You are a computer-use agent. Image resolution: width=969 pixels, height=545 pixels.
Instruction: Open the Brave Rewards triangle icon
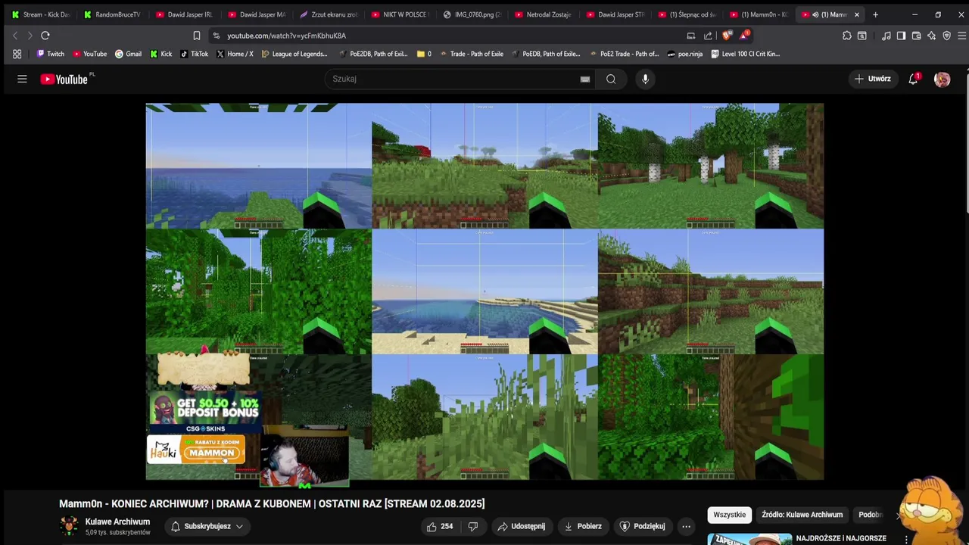tap(744, 36)
